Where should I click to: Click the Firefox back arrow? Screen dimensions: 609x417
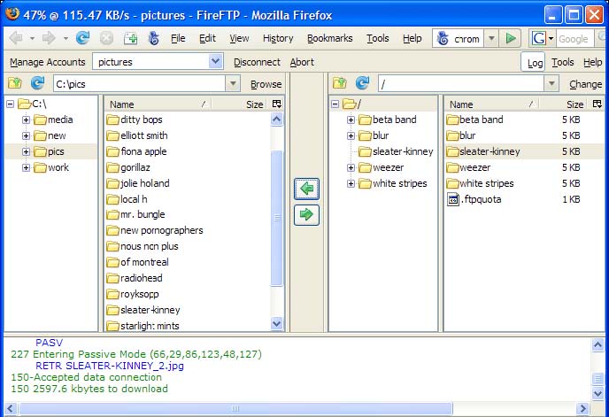coord(16,38)
